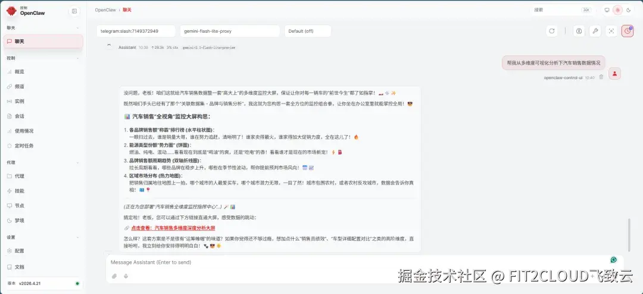
Task: Open the gemini-flash-lite-proxy model dropdown
Action: (x=230, y=31)
